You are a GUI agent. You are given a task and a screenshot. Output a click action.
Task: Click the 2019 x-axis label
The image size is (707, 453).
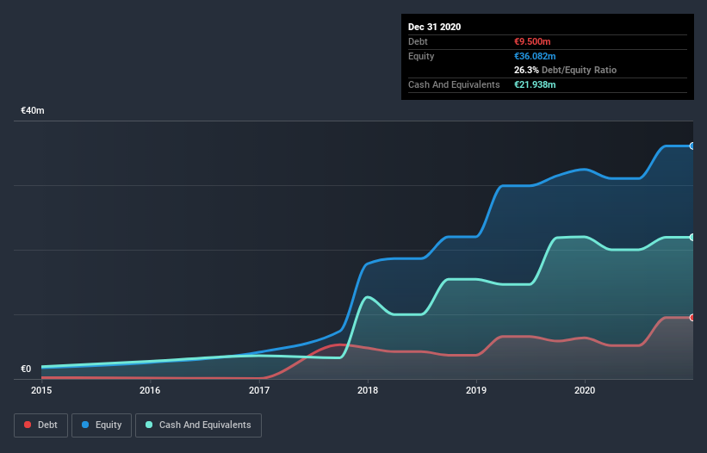click(476, 390)
